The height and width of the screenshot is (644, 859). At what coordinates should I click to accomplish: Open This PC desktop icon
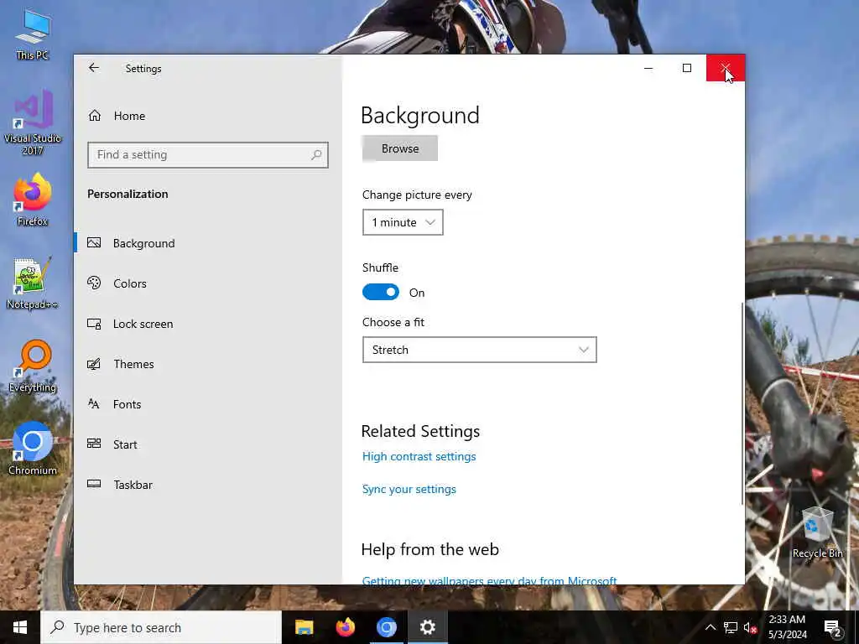(x=33, y=34)
